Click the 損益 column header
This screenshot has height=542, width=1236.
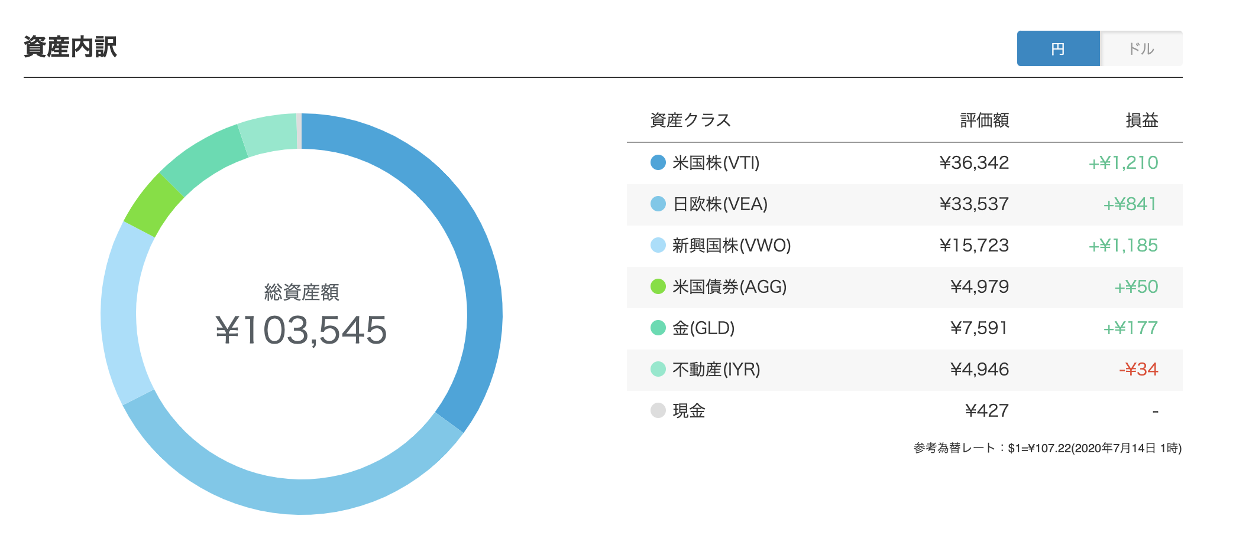pos(1142,120)
